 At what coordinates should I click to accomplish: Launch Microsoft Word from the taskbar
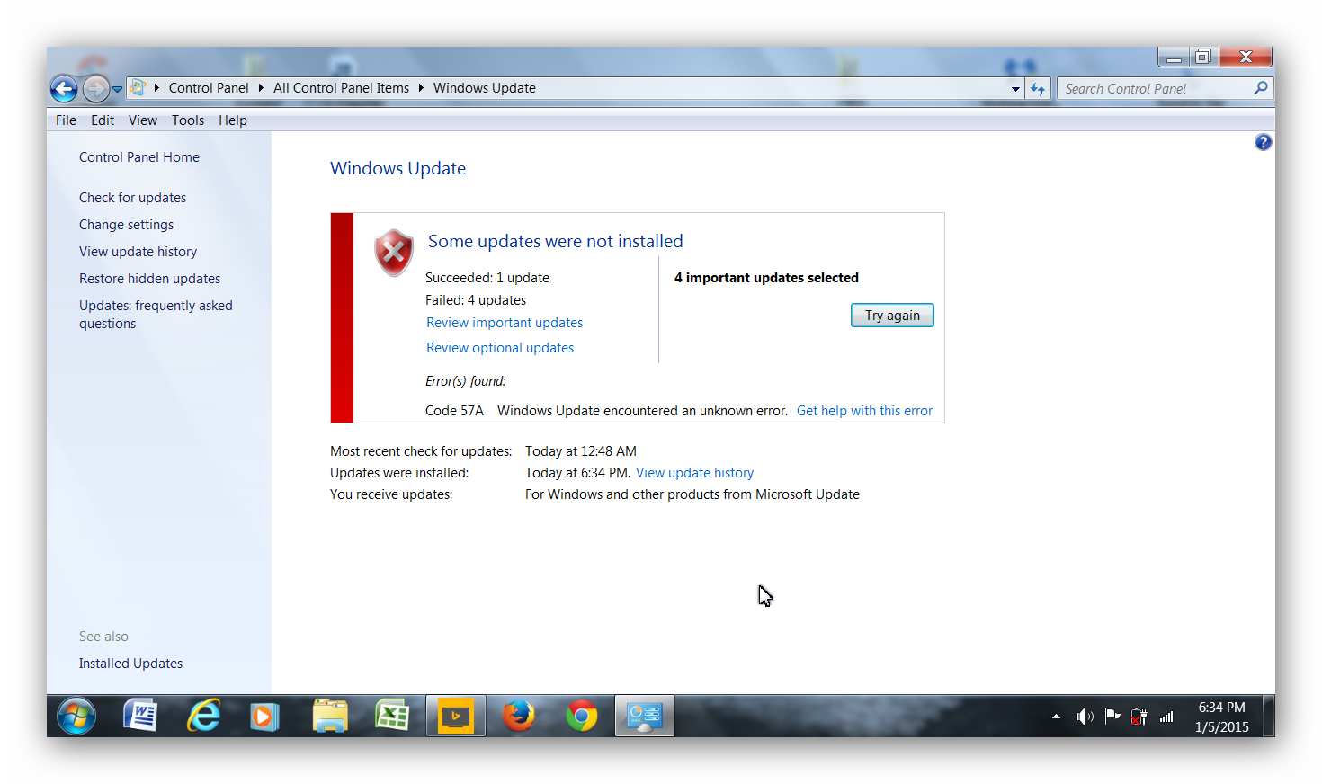pos(140,716)
